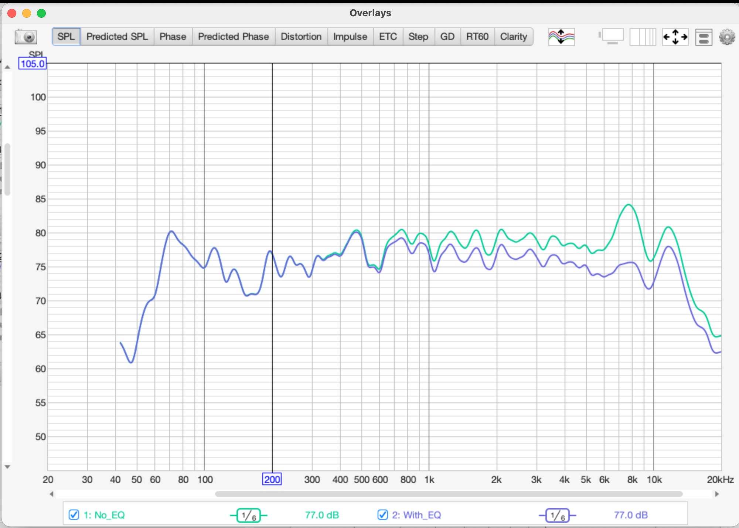Click the 105.0 SPL axis limit field
The height and width of the screenshot is (528, 739).
[x=33, y=64]
